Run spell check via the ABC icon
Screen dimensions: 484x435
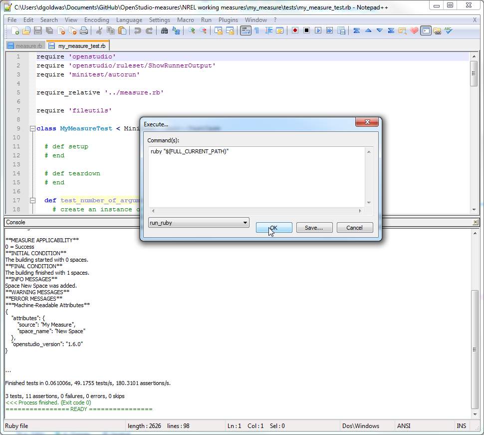448,30
